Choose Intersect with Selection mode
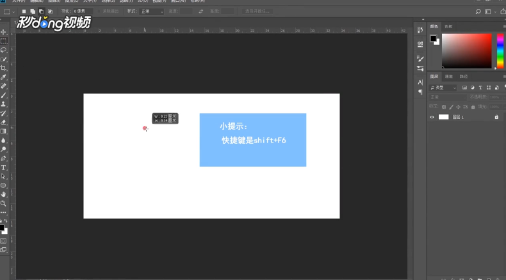The width and height of the screenshot is (506, 280). click(x=50, y=12)
